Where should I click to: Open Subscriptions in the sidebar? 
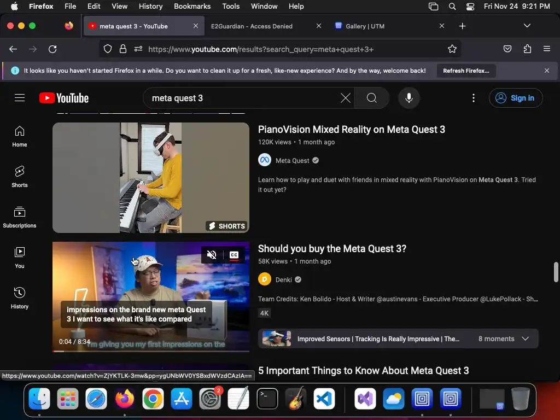(20, 218)
